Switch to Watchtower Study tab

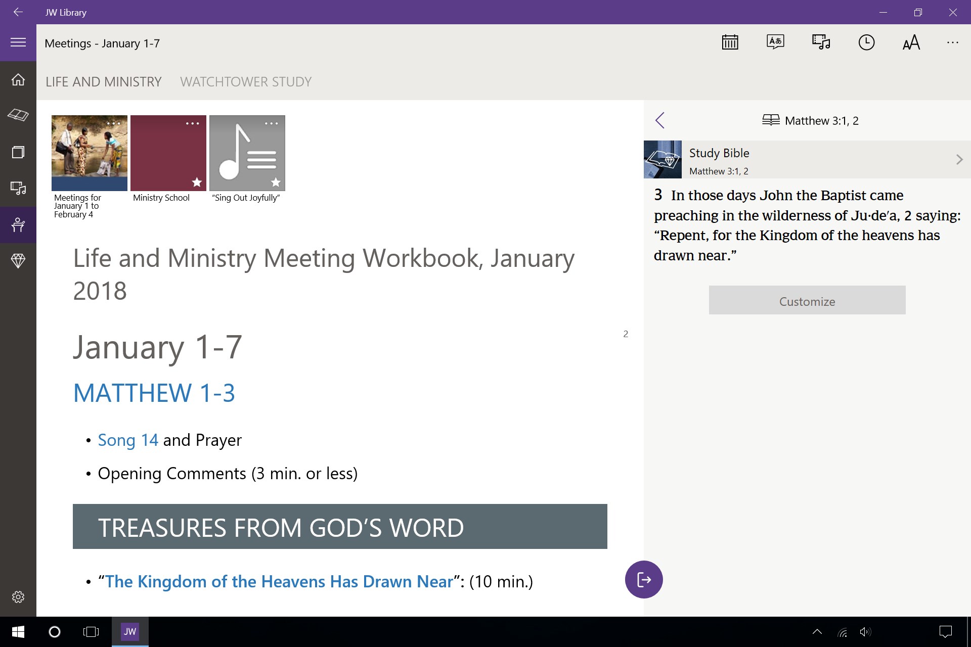(246, 82)
